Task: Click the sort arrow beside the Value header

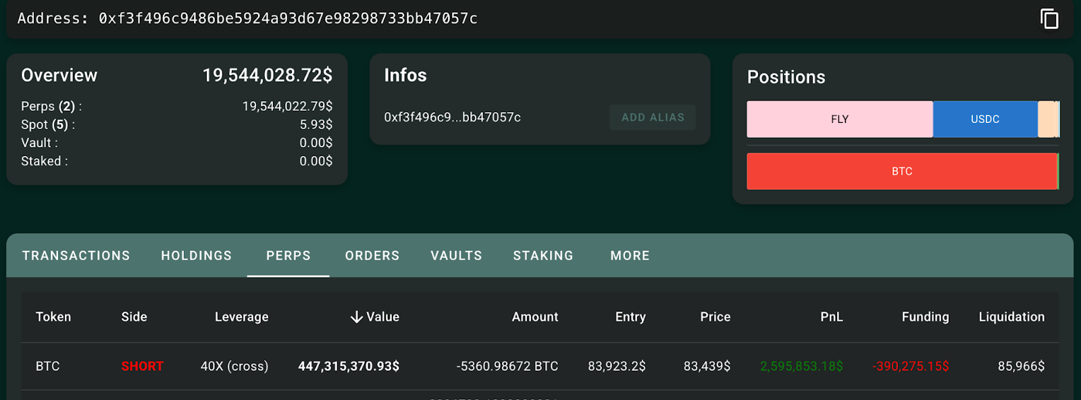Action: (357, 317)
